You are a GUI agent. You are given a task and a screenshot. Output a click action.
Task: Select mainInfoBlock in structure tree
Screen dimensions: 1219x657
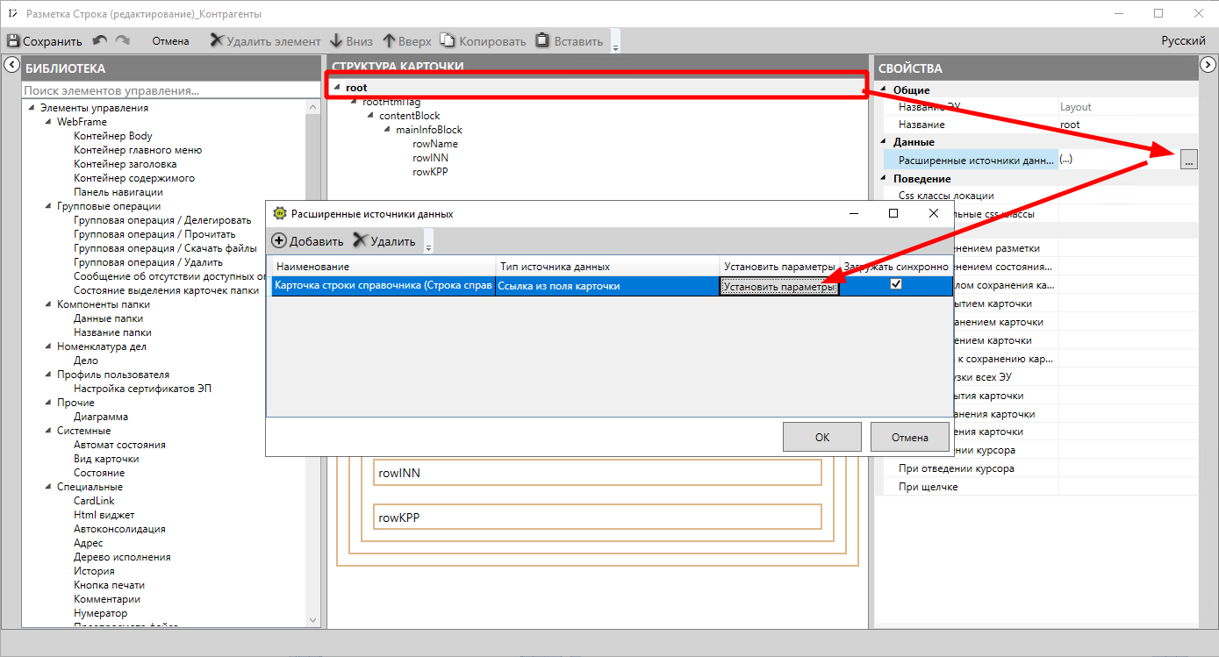[x=429, y=130]
